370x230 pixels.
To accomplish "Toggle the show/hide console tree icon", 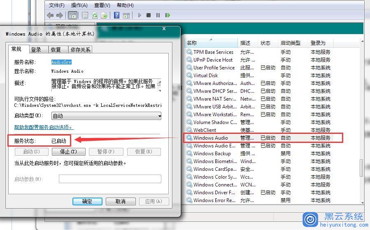I will click(73, 16).
